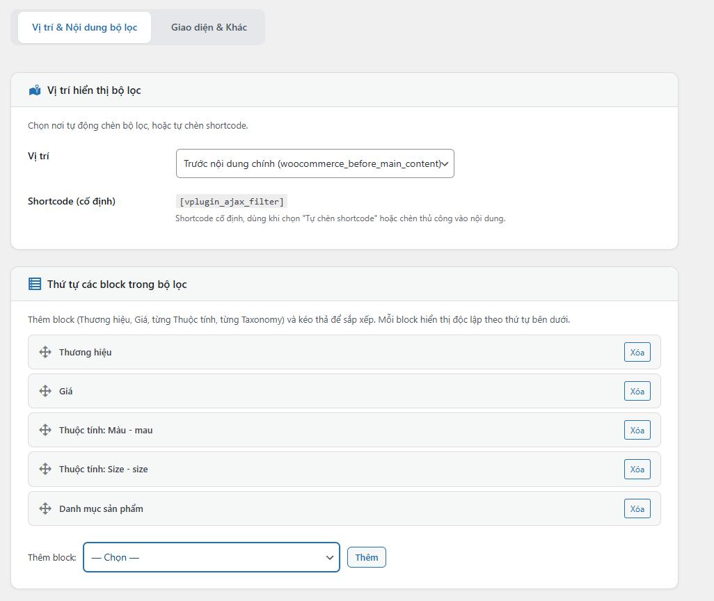Image resolution: width=714 pixels, height=601 pixels.
Task: Click Xóa for Thuộc tính: Màu - mau
Action: (x=637, y=430)
